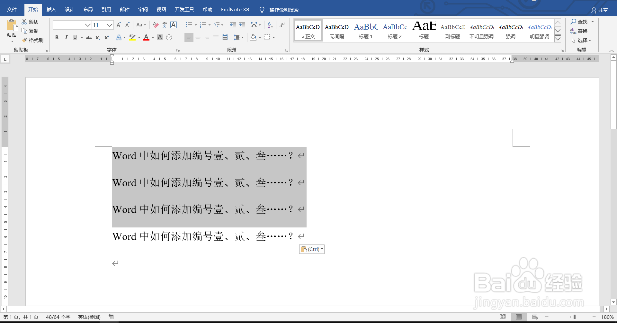
Task: Click the Find (查找) button
Action: point(579,22)
